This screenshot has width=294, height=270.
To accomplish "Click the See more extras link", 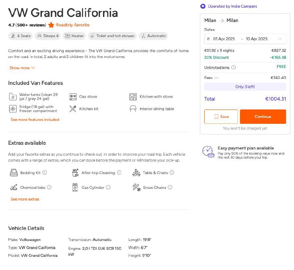I will 25,199.
